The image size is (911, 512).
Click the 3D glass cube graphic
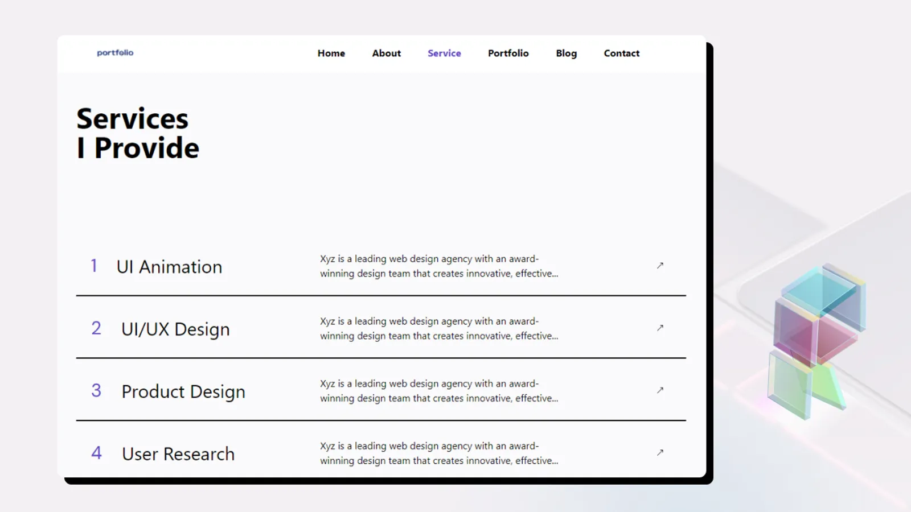(817, 340)
